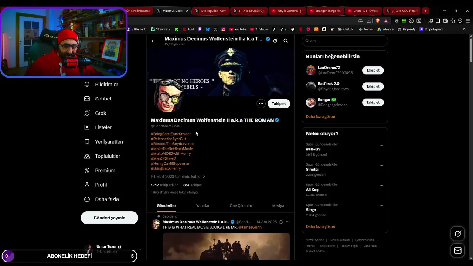Open the @JamesGunn mention link
Viewport: 473px width, 266px height.
point(250,227)
